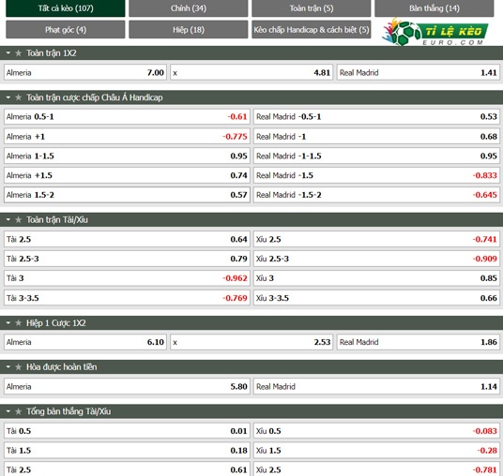This screenshot has height=476, width=503.
Task: Choose Real Madrid -1.5-2 at -0.645
Action: 376,195
